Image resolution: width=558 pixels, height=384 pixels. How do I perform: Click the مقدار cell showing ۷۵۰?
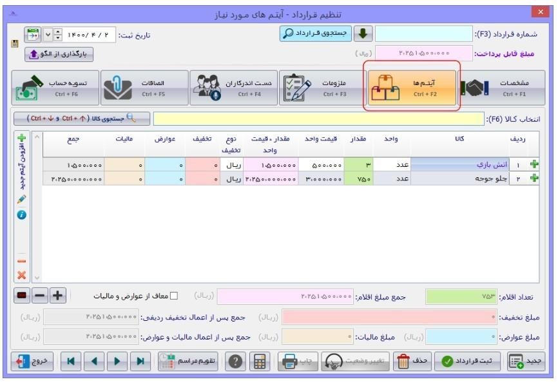tap(359, 178)
